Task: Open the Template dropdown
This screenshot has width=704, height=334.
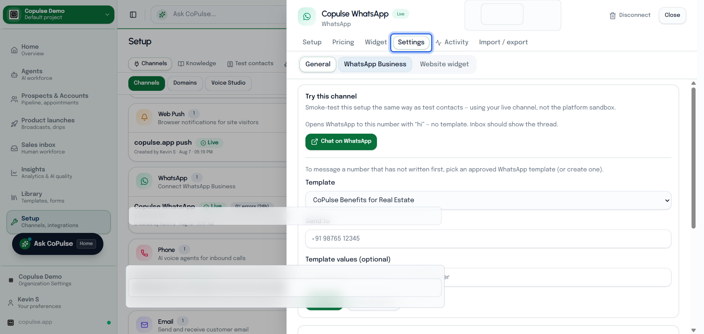Action: click(488, 200)
